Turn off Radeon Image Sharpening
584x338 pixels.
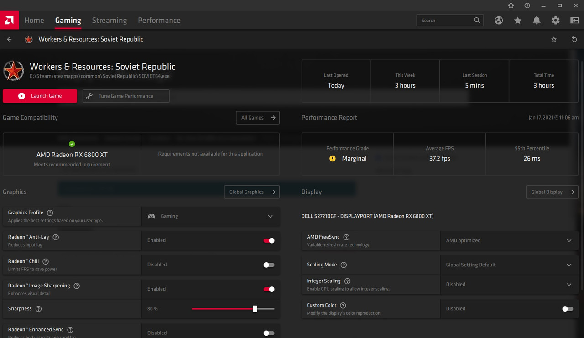(x=269, y=289)
